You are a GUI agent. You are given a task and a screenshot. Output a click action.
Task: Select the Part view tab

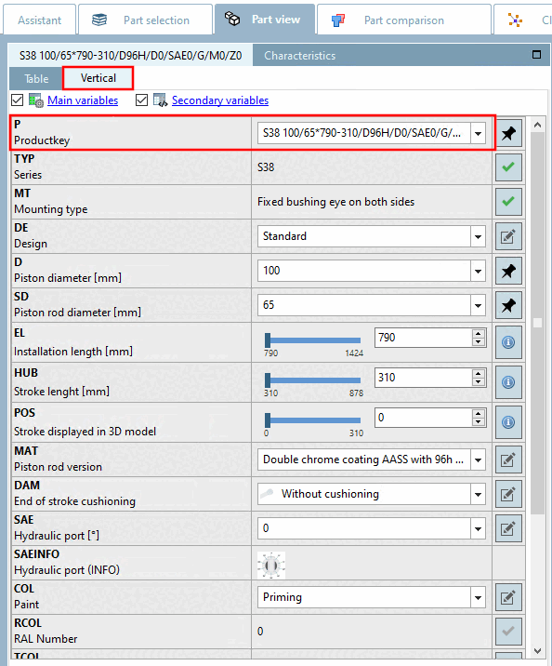(265, 20)
